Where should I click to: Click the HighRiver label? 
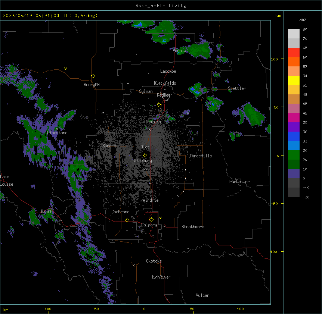coord(161,277)
